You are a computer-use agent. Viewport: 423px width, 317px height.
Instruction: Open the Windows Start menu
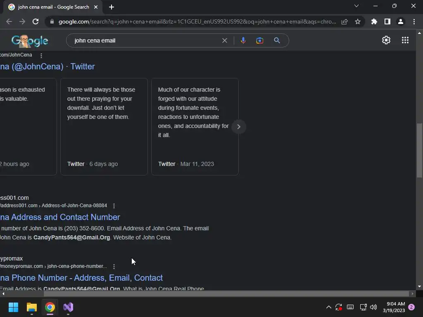tap(13, 307)
